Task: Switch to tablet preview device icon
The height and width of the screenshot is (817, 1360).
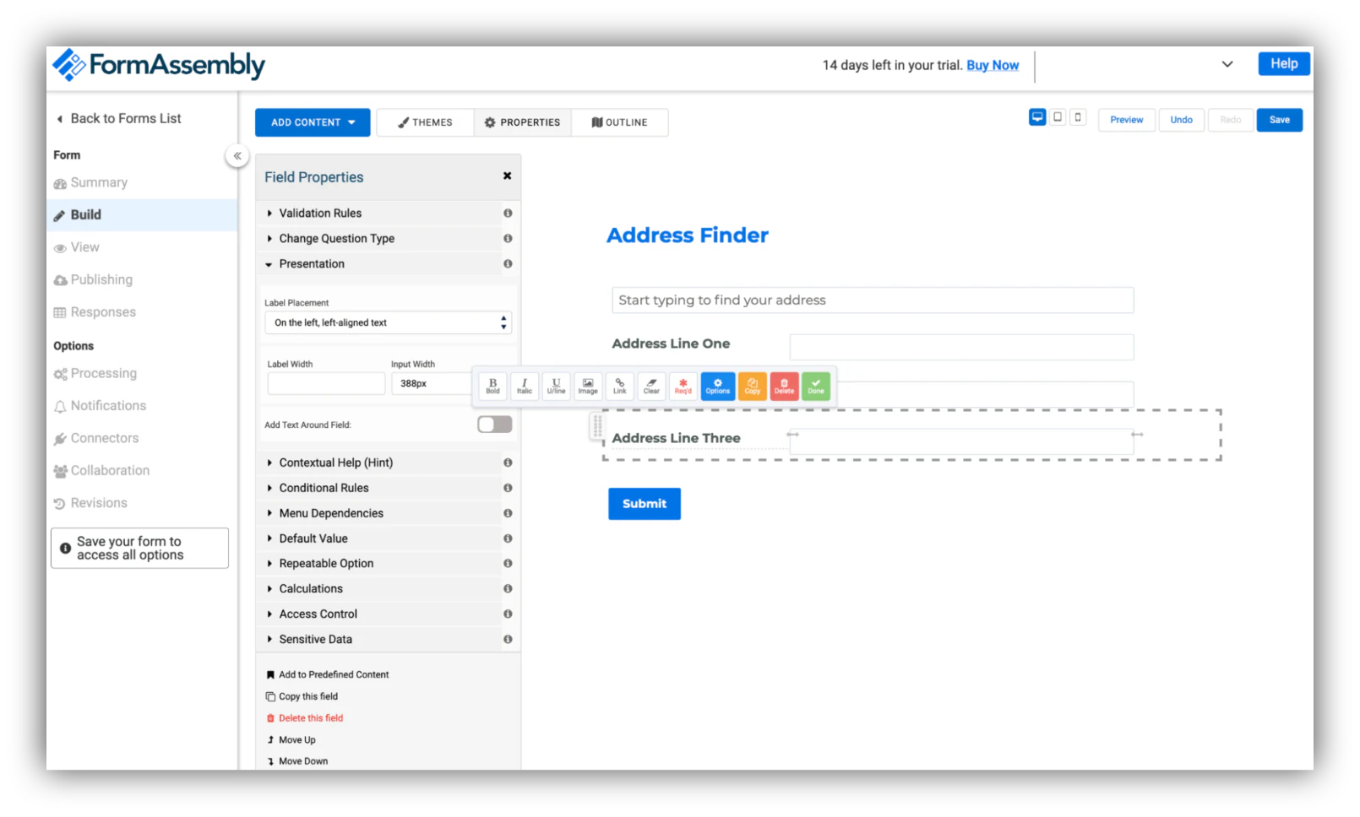Action: [x=1058, y=117]
